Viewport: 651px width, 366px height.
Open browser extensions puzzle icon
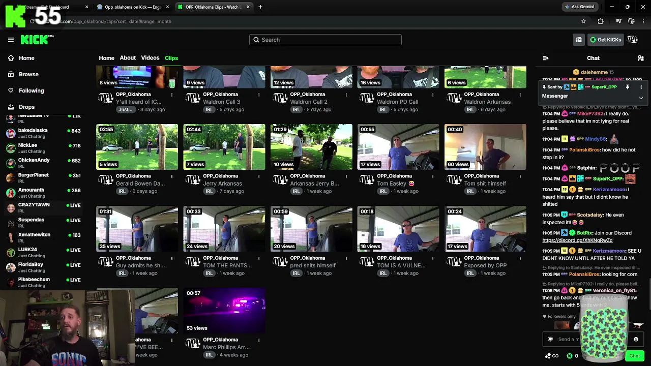click(x=601, y=21)
